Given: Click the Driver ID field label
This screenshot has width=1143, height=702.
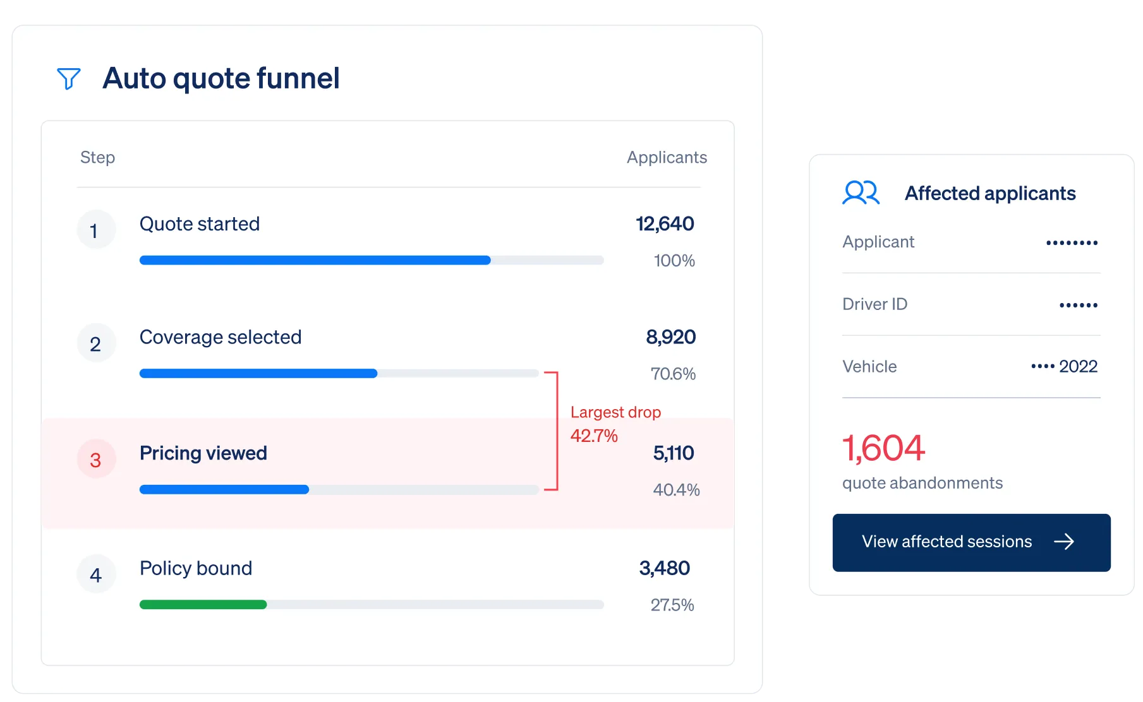Looking at the screenshot, I should pos(874,304).
